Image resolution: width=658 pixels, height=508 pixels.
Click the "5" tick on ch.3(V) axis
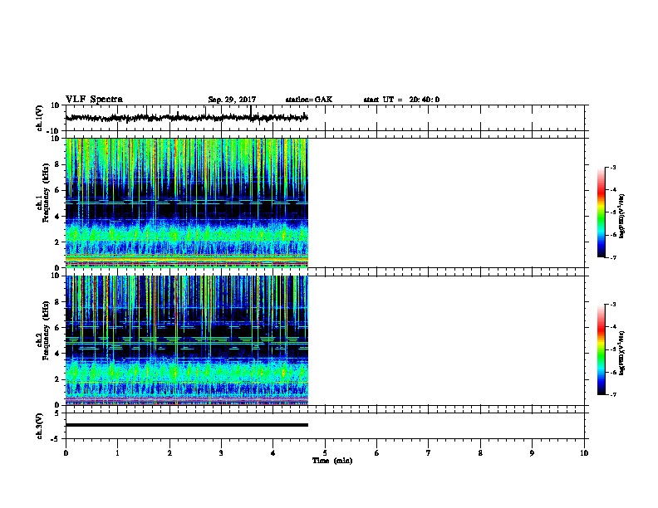click(57, 413)
